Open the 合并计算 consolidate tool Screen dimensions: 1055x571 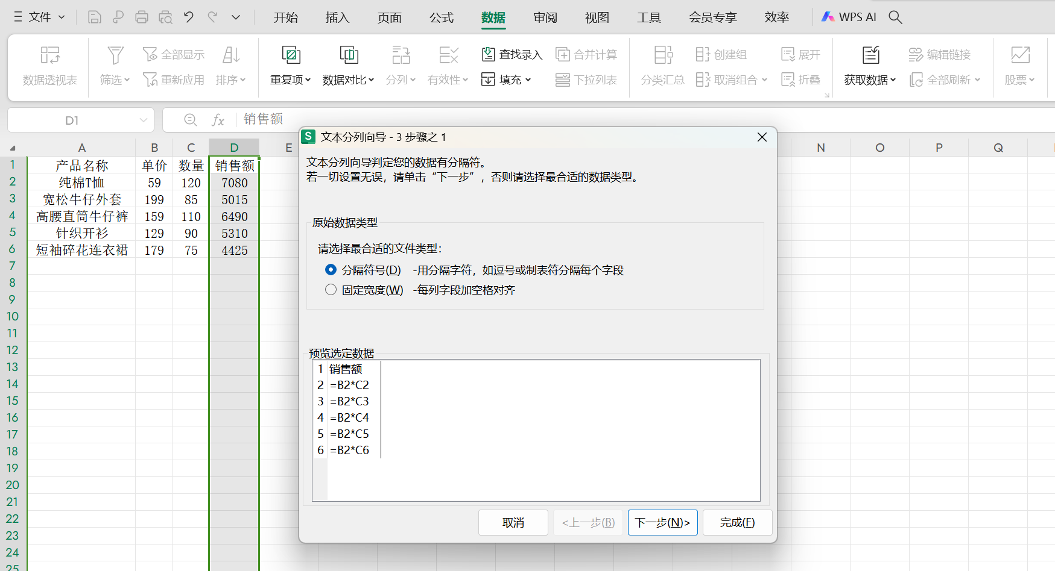click(587, 54)
